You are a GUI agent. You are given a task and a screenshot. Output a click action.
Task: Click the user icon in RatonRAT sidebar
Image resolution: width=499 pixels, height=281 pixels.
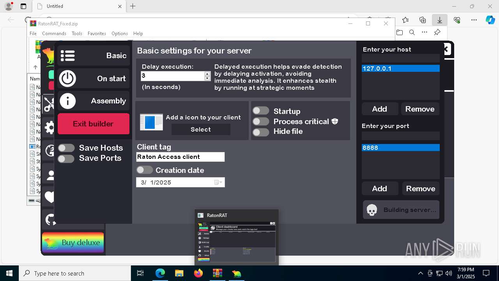point(50,175)
